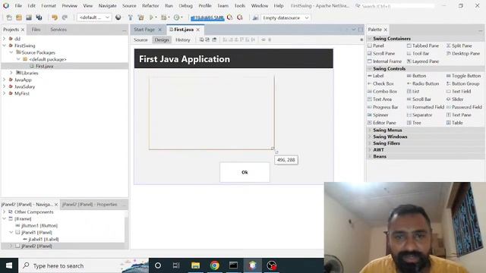
Task: Switch to the Files tab
Action: click(x=36, y=30)
